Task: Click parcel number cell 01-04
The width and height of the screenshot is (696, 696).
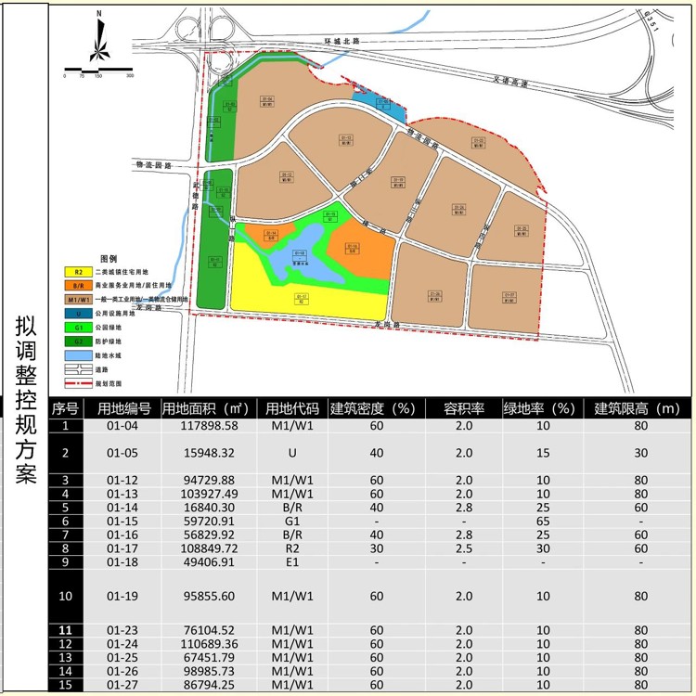Action: [122, 426]
